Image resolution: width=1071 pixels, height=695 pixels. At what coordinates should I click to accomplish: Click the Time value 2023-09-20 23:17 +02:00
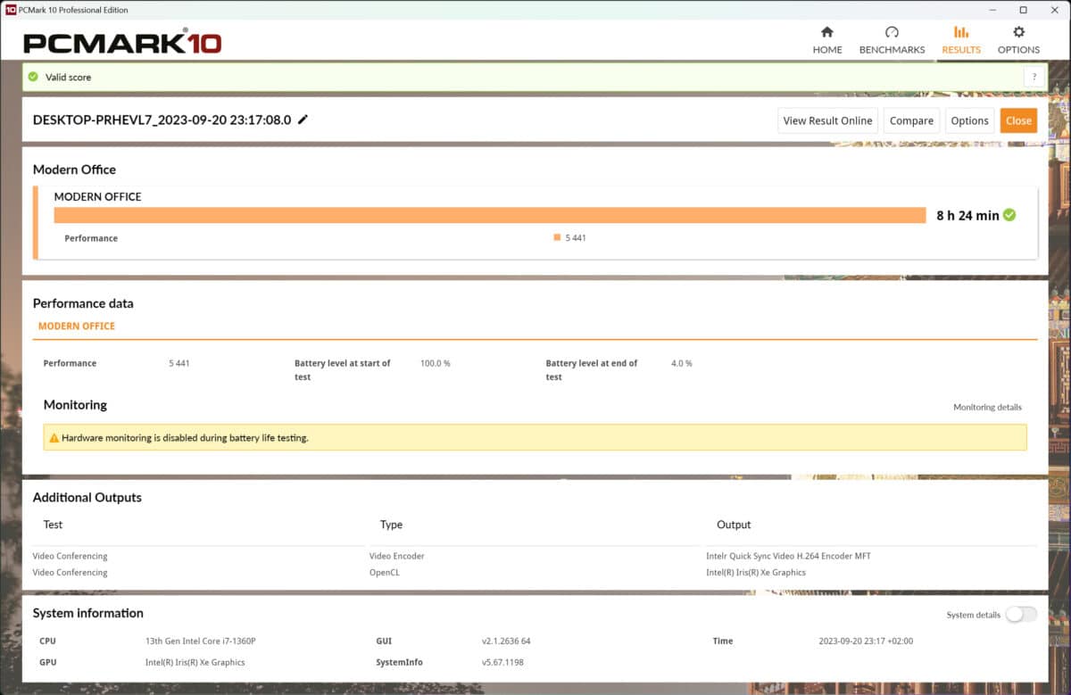click(866, 641)
